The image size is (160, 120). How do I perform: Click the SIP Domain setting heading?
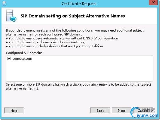pos(73,16)
